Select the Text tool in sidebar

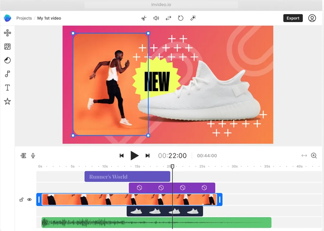click(x=7, y=88)
